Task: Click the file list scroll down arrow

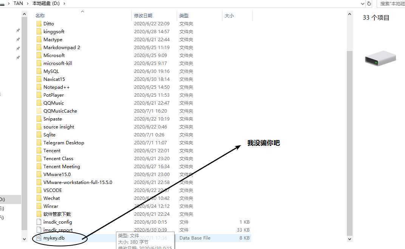Action: [x=349, y=239]
